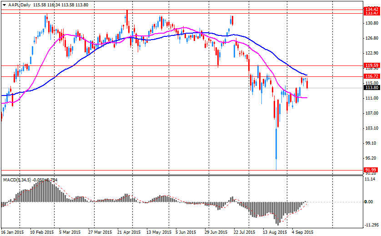Click the 27 Mar 2015 date label
This screenshot has height=236, width=381.
pos(100,232)
